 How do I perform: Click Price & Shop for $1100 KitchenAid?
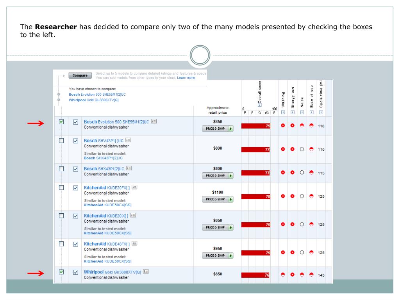[218, 200]
